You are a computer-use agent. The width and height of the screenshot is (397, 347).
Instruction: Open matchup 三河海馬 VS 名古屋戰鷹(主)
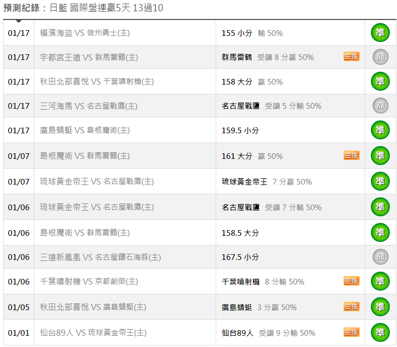[x=89, y=106]
